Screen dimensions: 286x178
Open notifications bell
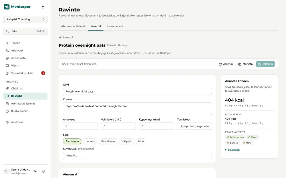pyautogui.click(x=43, y=7)
